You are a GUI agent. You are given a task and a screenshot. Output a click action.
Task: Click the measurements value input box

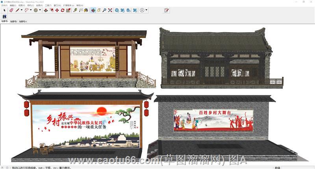[298, 167]
